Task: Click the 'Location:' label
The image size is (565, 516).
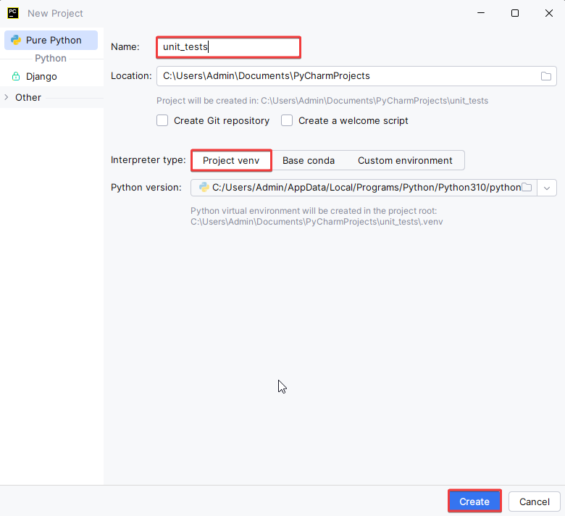Action: pos(131,75)
